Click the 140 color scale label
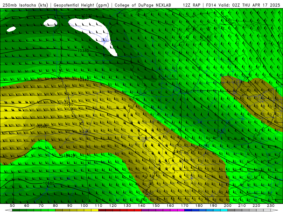The width and height of the screenshot is (283, 212). pos(141,206)
